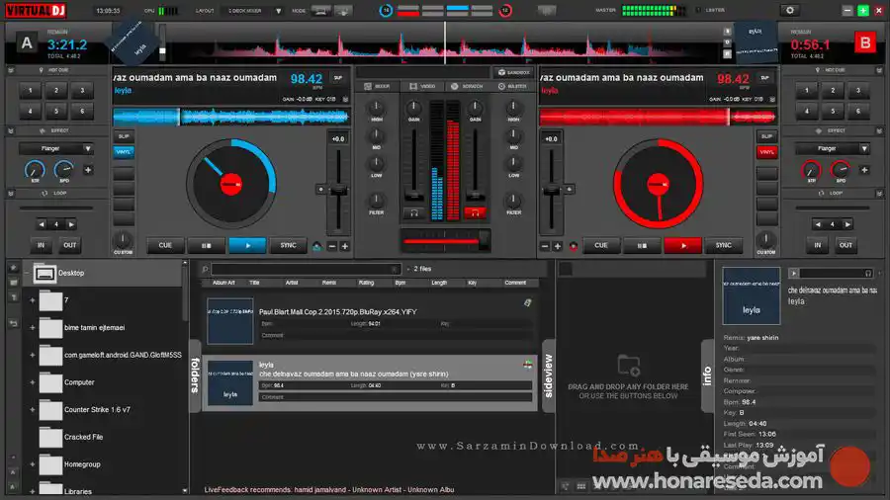This screenshot has height=500, width=890.
Task: Click the favorites star icon in browser sidebar
Action: tap(14, 268)
